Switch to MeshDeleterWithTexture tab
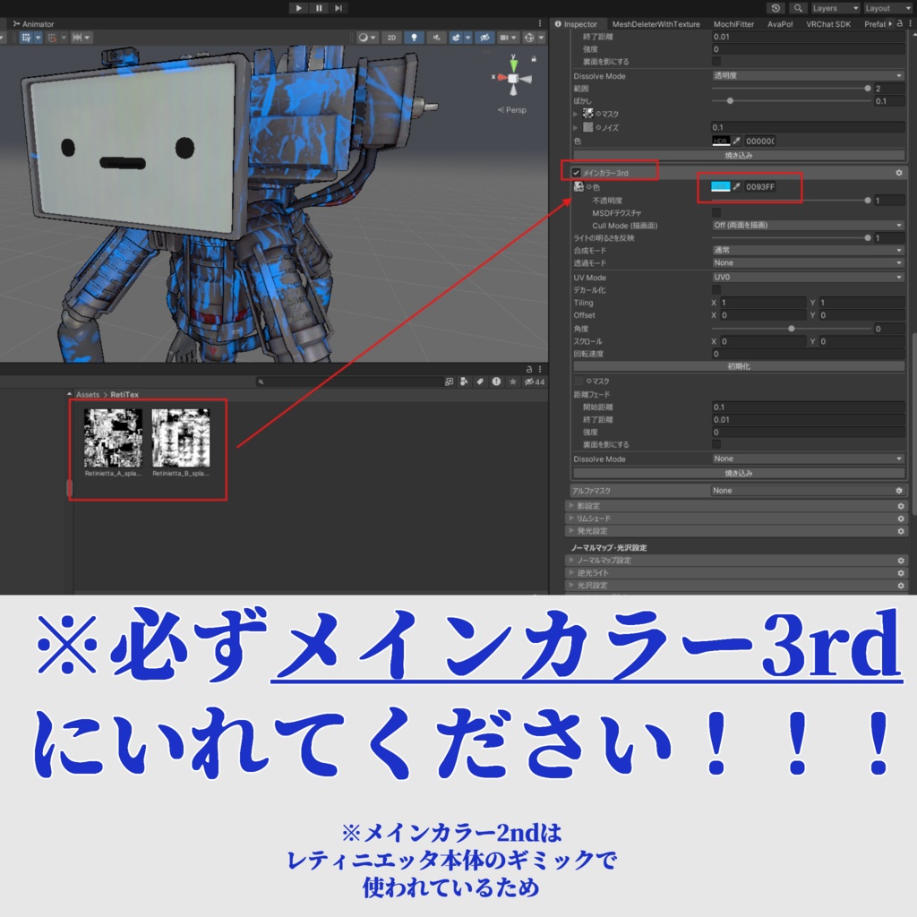The width and height of the screenshot is (917, 917). click(656, 24)
